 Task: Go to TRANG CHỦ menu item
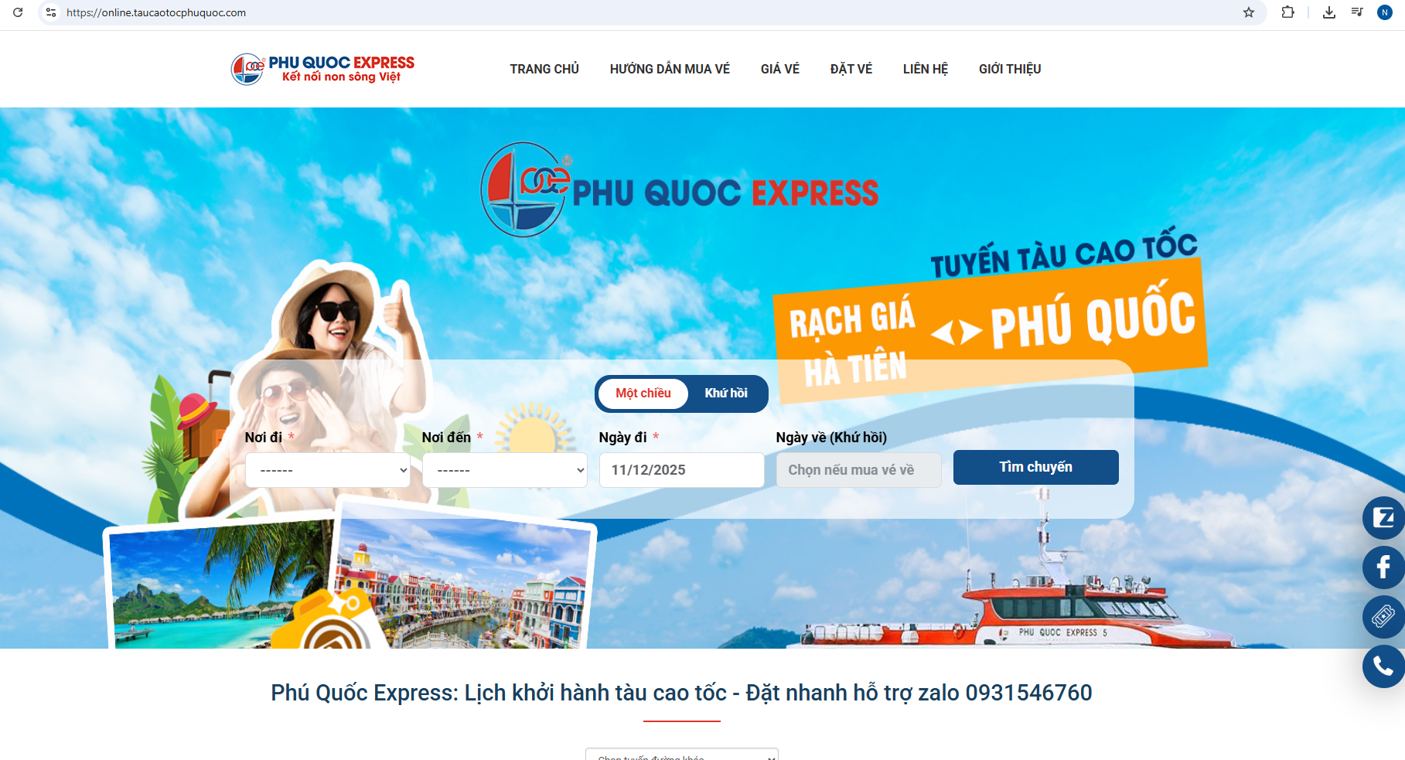pos(544,69)
